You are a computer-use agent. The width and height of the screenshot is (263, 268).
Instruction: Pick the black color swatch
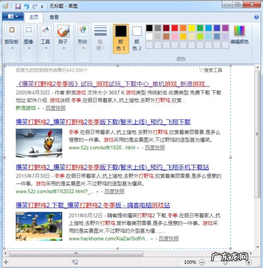(x=149, y=28)
